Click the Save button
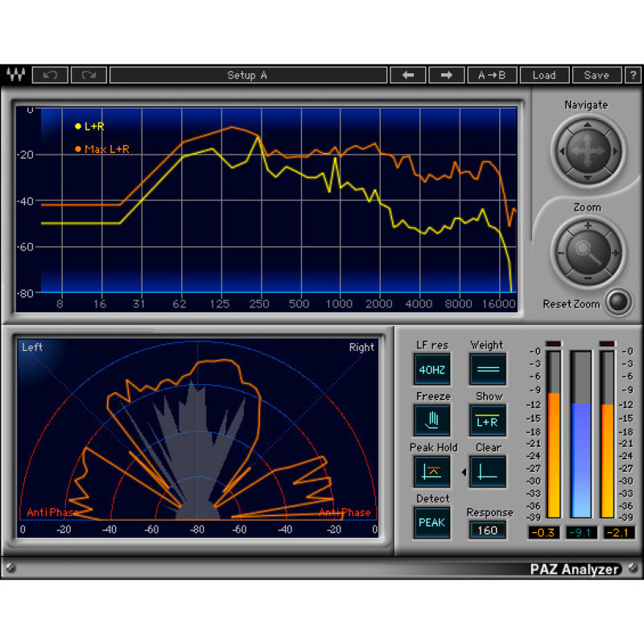This screenshot has width=644, height=644. click(x=596, y=75)
